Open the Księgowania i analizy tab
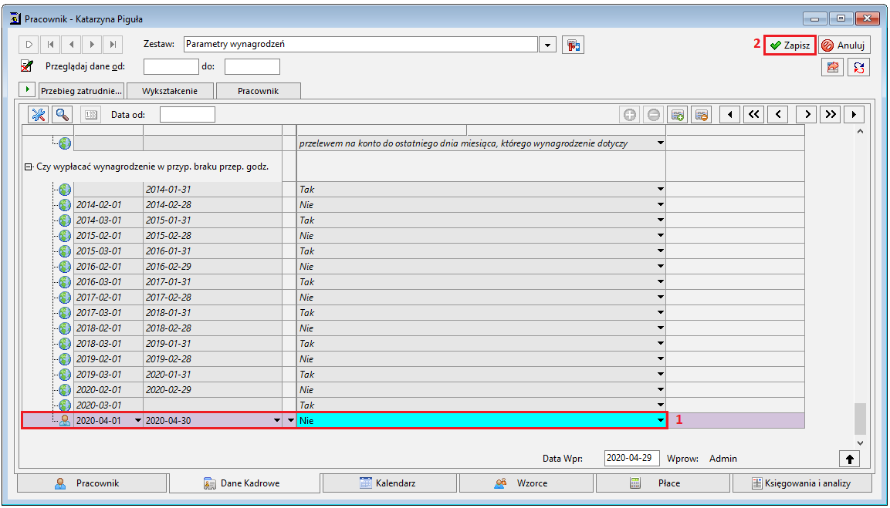Image resolution: width=890 pixels, height=508 pixels. [801, 483]
